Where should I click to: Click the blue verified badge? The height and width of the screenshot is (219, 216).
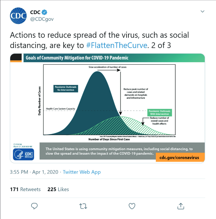tap(45, 12)
